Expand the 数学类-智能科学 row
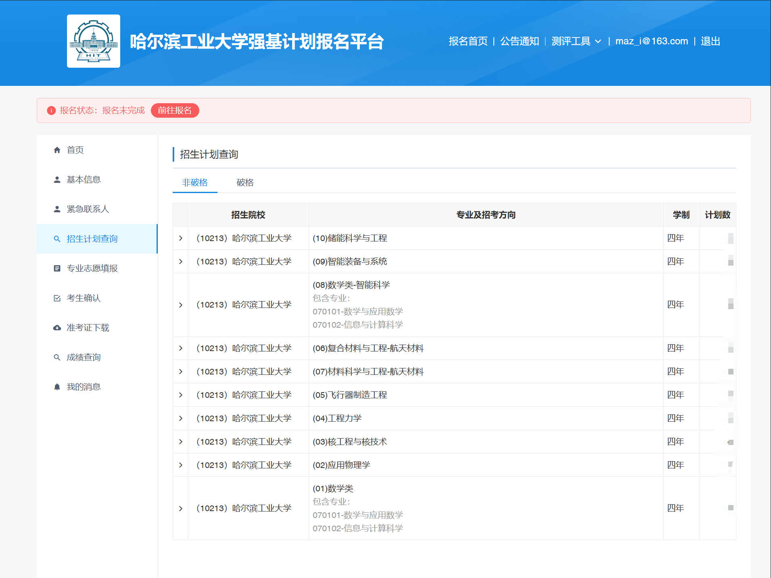This screenshot has width=771, height=578. pos(180,305)
